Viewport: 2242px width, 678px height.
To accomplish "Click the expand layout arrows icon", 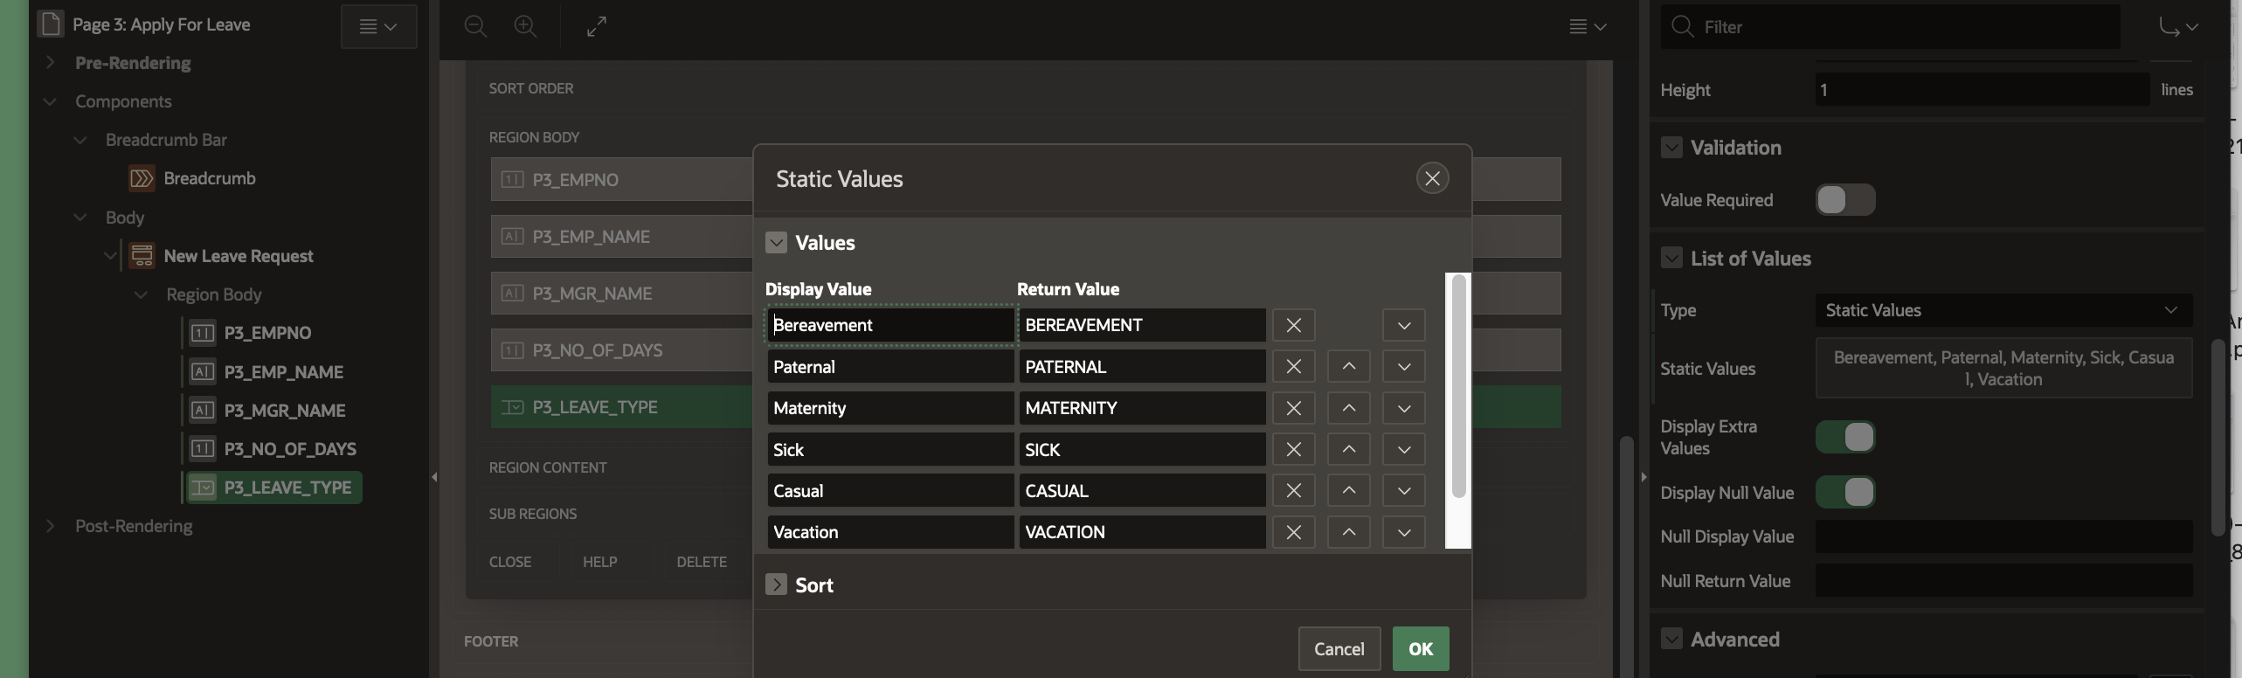I will pos(597,27).
